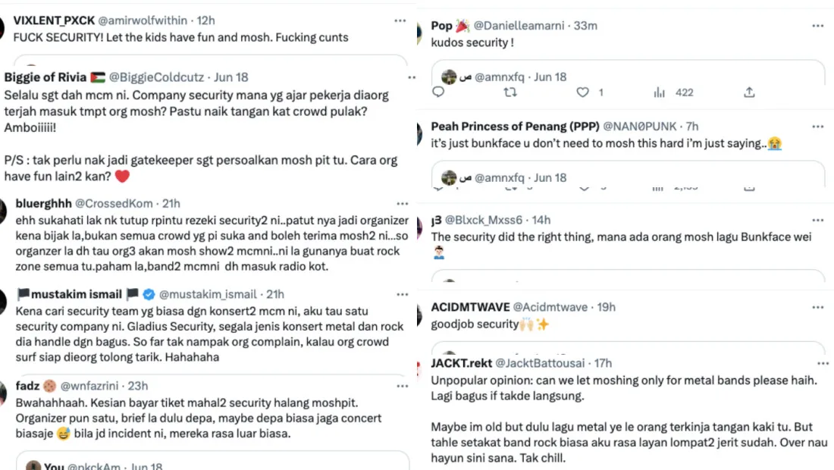This screenshot has height=470, width=834.
Task: Open more options on mustakim ismail's tweet
Action: [402, 294]
